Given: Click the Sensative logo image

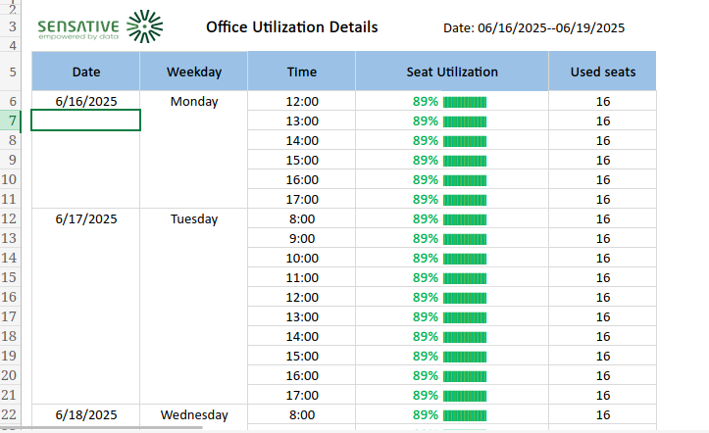Looking at the screenshot, I should 100,28.
